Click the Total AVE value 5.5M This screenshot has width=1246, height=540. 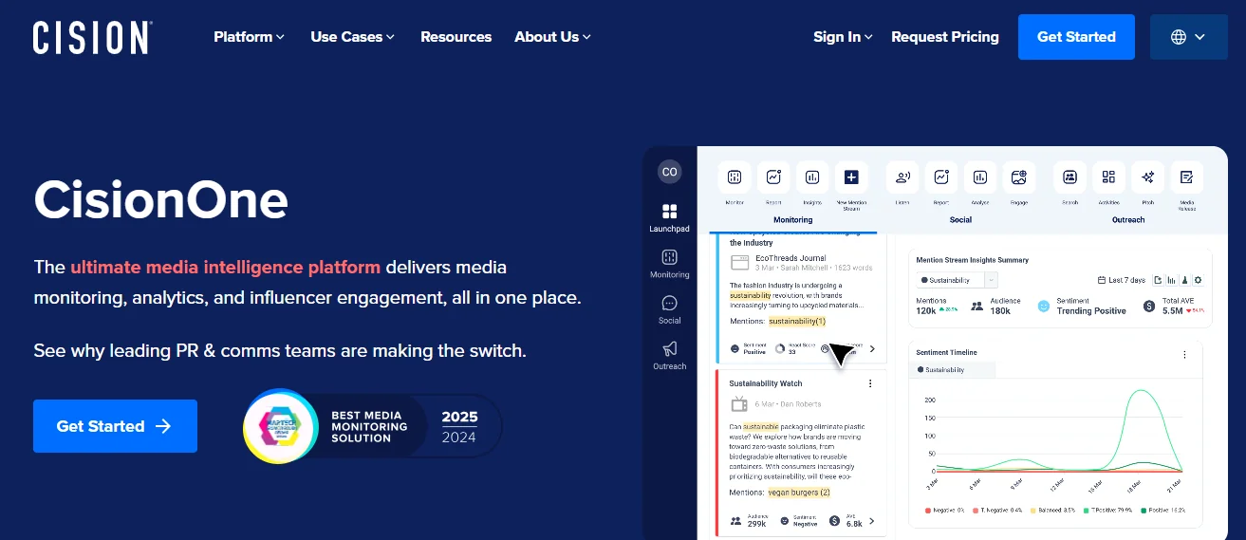1172,311
